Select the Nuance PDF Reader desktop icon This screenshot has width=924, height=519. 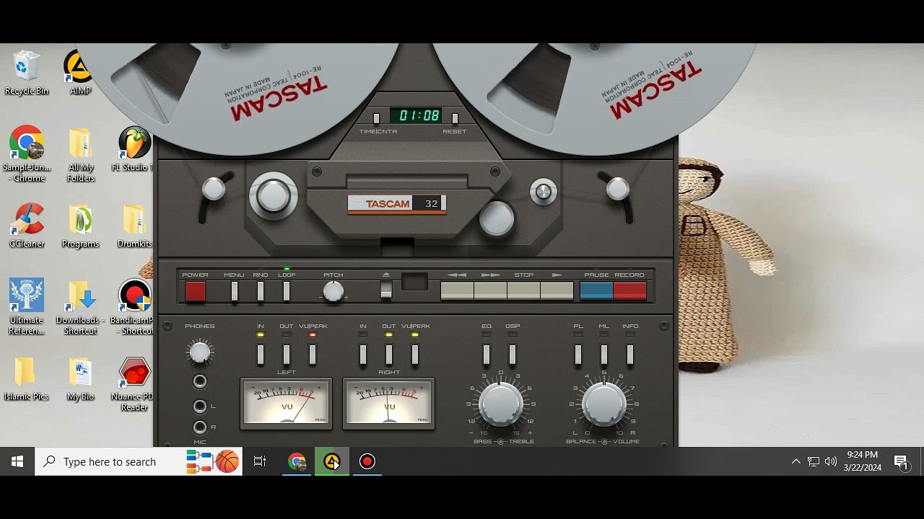click(134, 383)
